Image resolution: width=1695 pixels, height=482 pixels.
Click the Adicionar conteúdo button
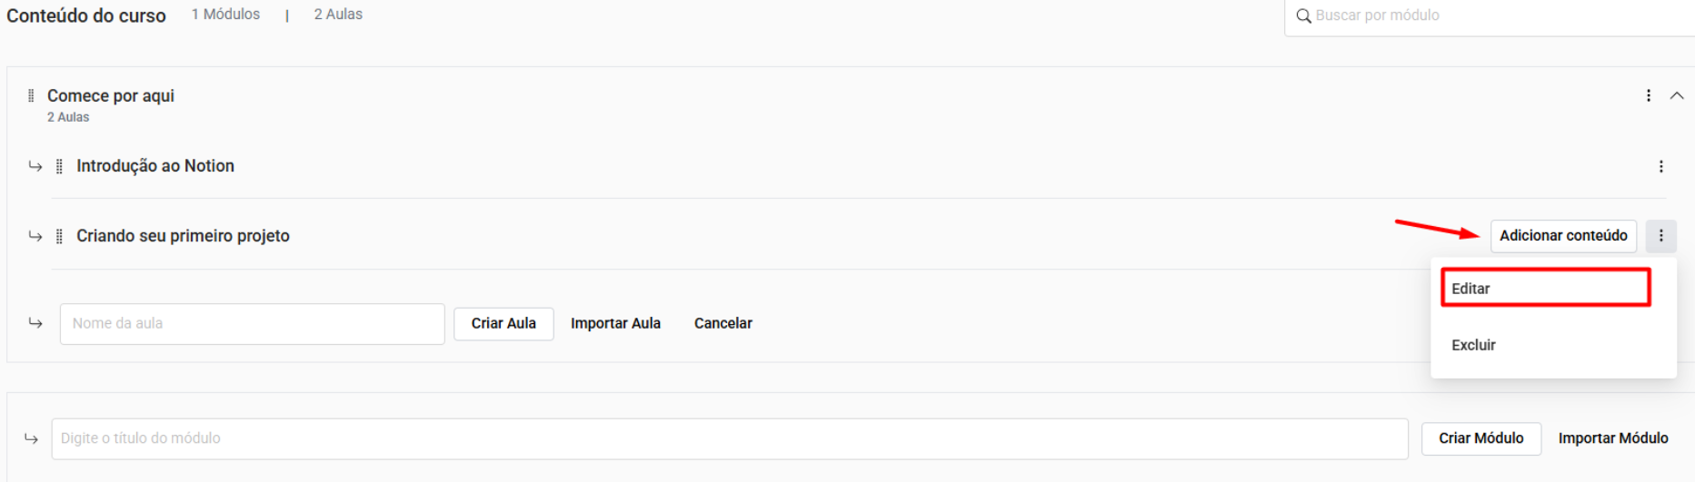click(x=1563, y=236)
